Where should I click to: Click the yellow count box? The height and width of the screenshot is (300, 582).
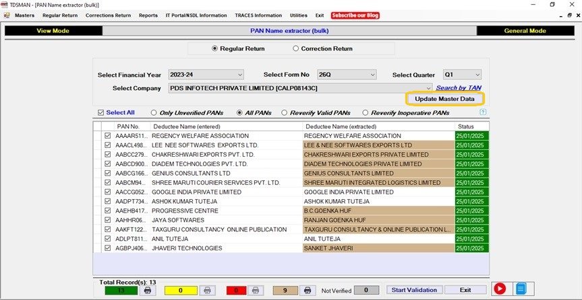[180, 291]
